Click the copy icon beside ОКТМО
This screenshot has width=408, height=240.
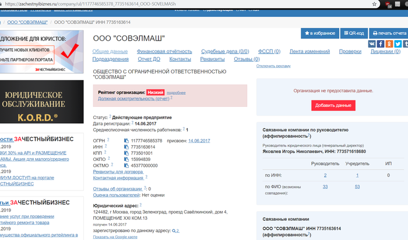(x=126, y=165)
